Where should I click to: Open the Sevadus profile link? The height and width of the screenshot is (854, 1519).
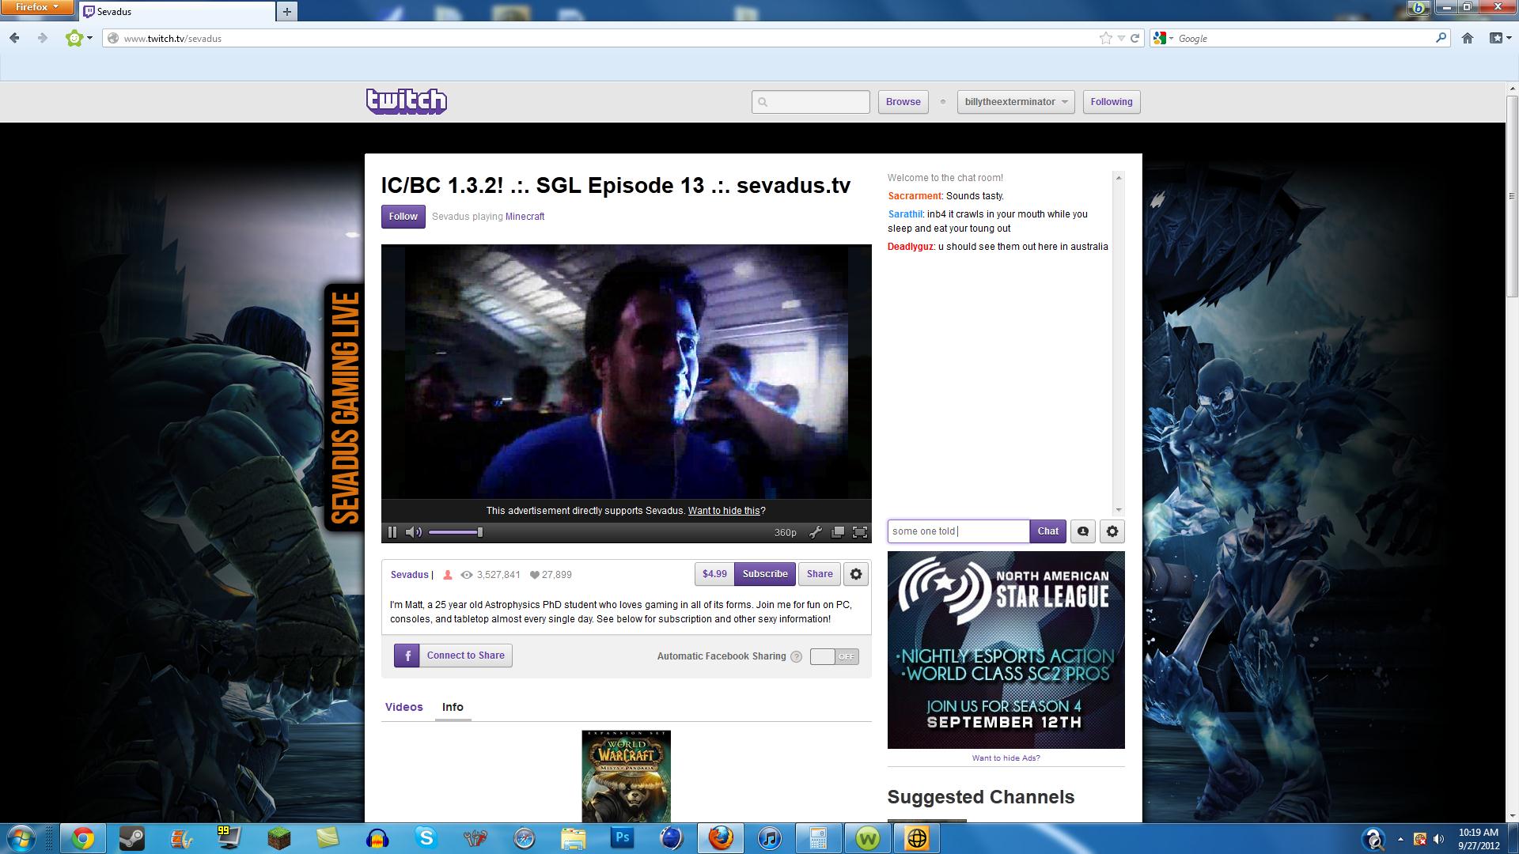click(409, 575)
